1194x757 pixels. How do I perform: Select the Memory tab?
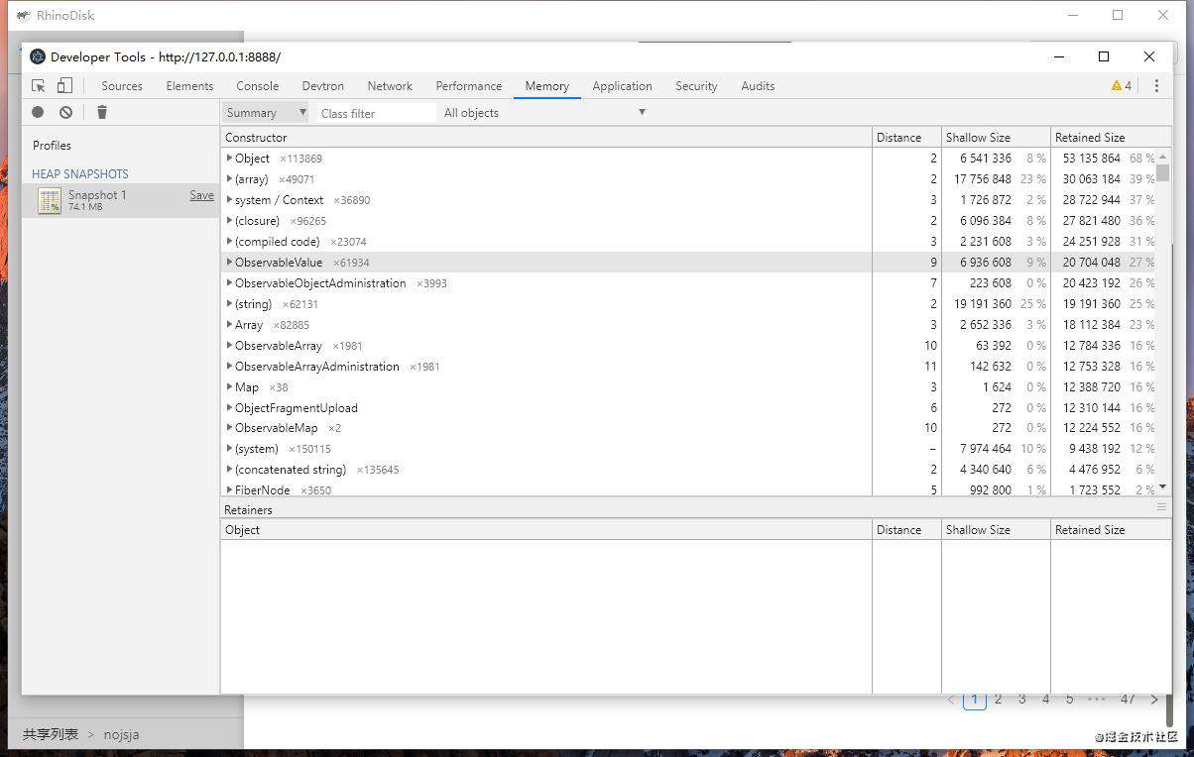(x=547, y=86)
